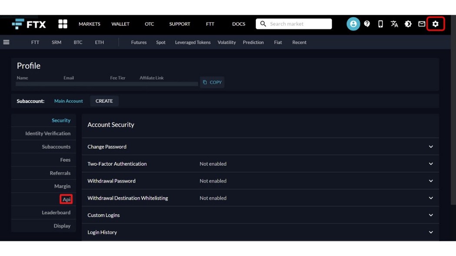
Task: Open Fees in sidebar
Action: point(65,160)
